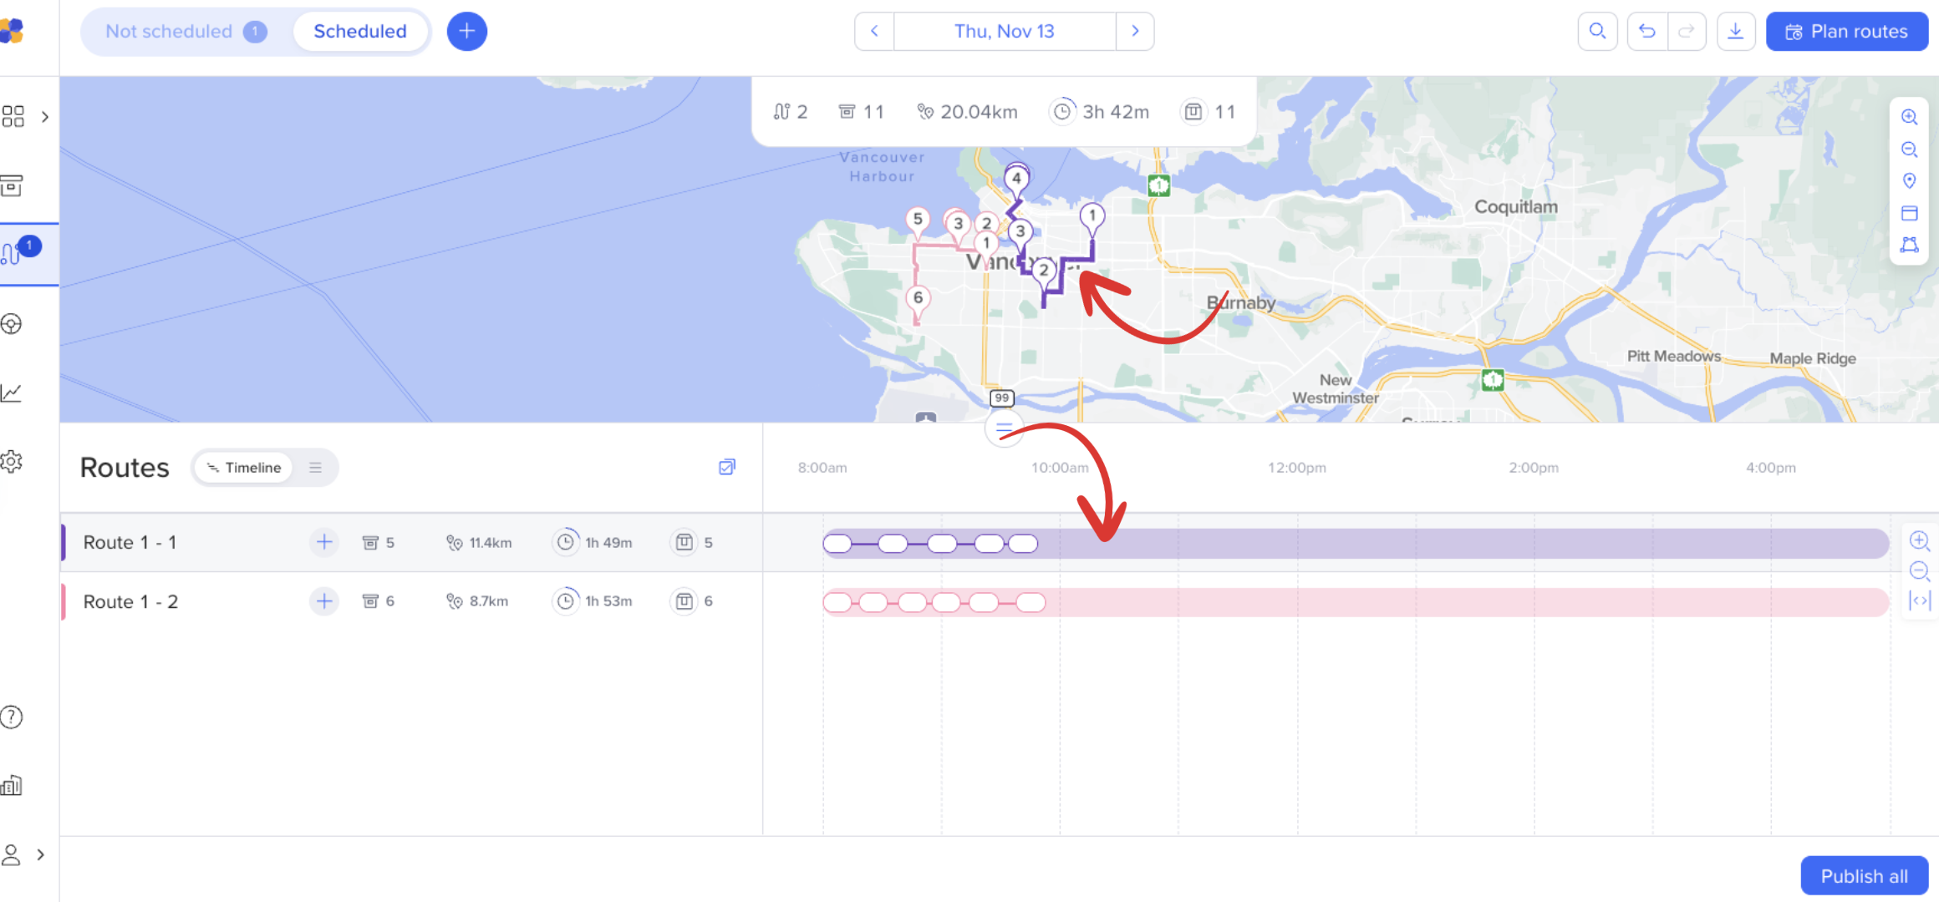
Task: Open the Thu, Nov 13 date picker
Action: pyautogui.click(x=1004, y=32)
